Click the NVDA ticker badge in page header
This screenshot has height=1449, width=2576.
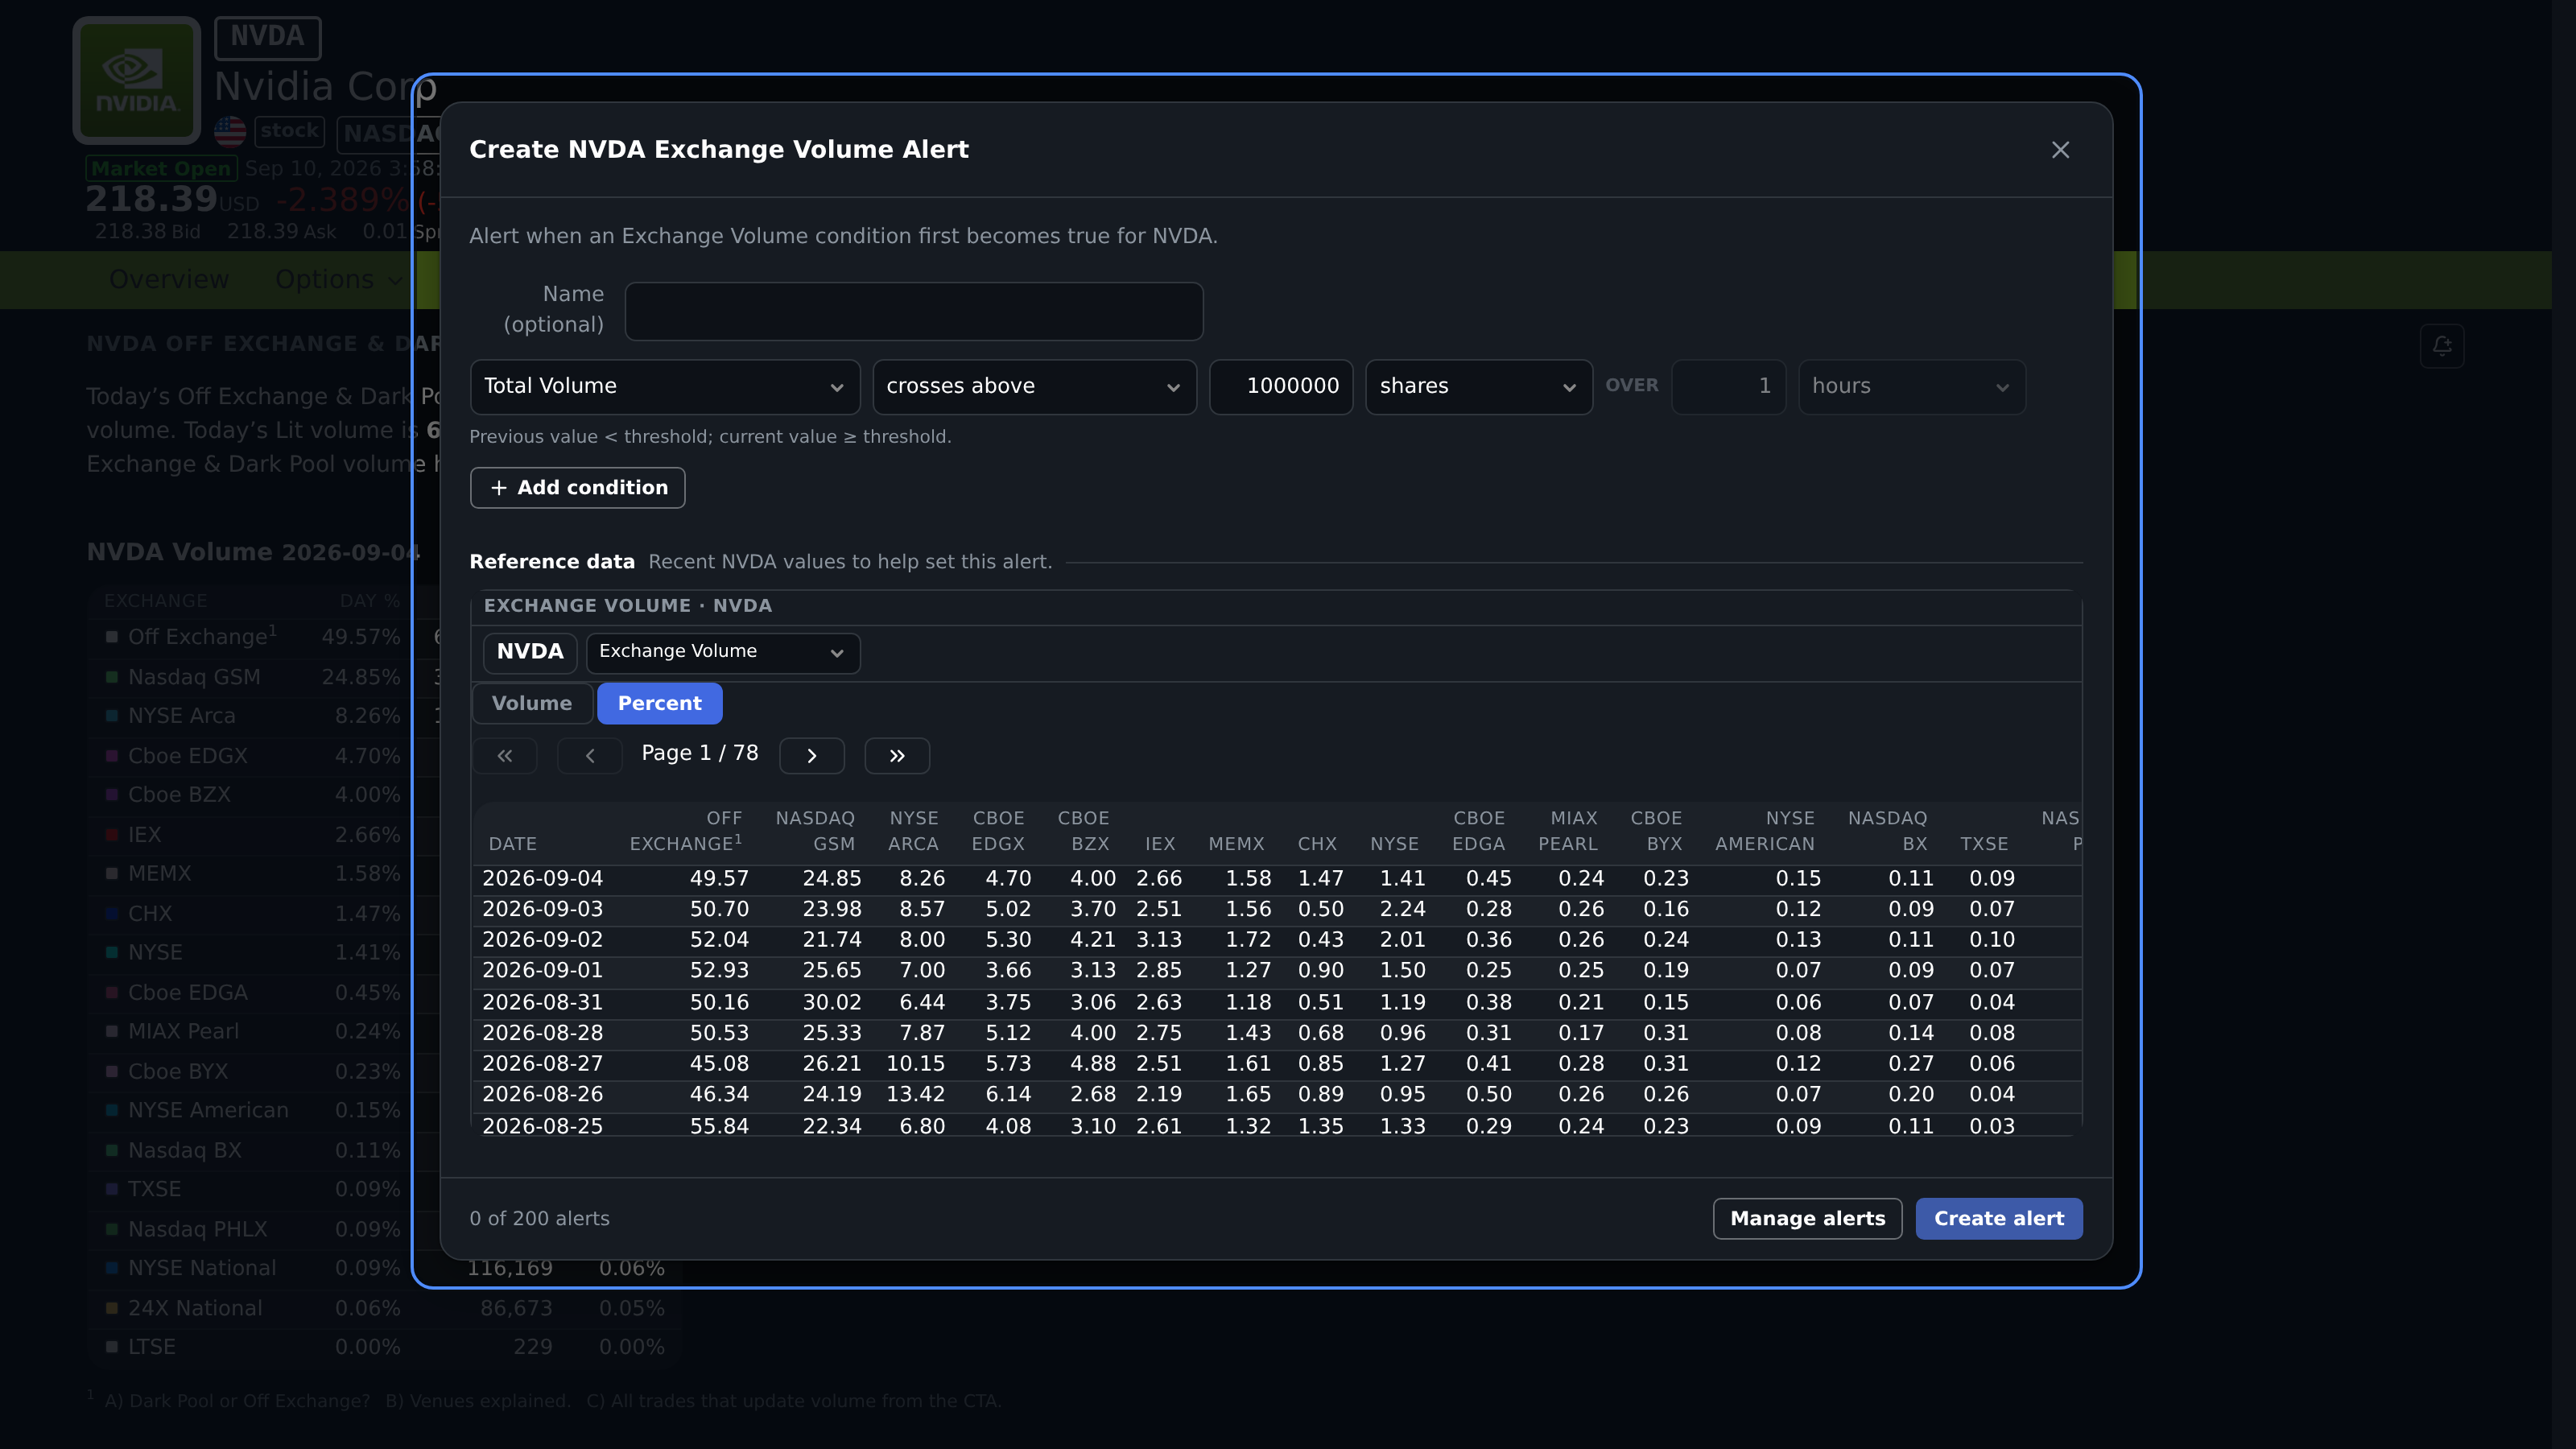coord(267,37)
